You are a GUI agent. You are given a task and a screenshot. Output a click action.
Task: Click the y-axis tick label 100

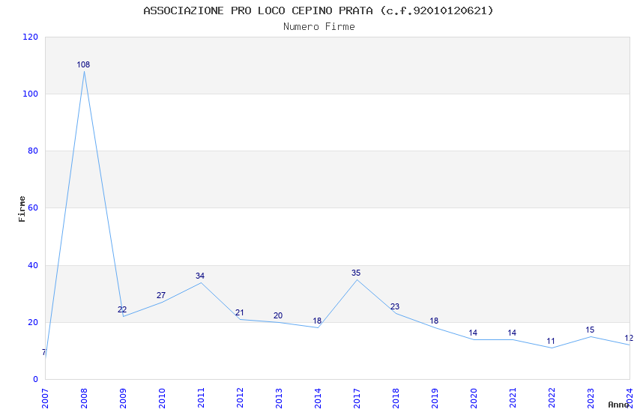[30, 94]
